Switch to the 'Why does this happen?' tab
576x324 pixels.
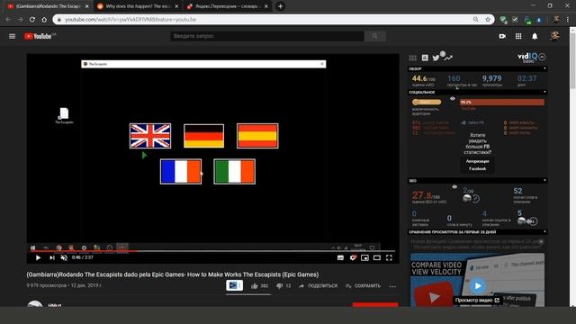tap(138, 6)
